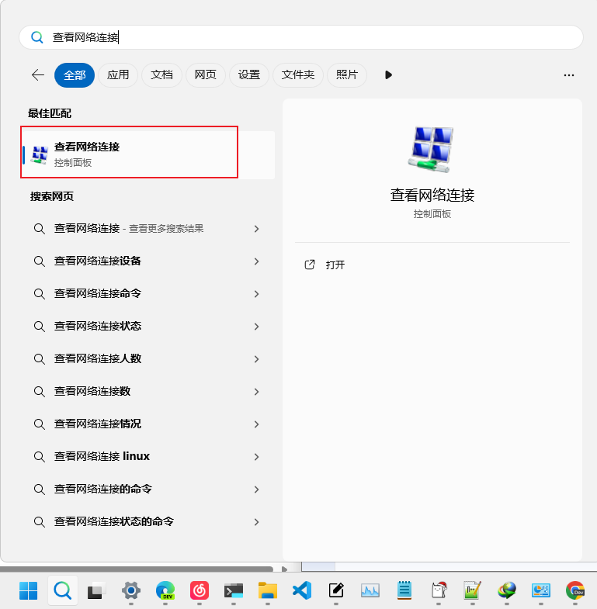The image size is (597, 609).
Task: Open Settings gear in the taskbar
Action: click(131, 590)
